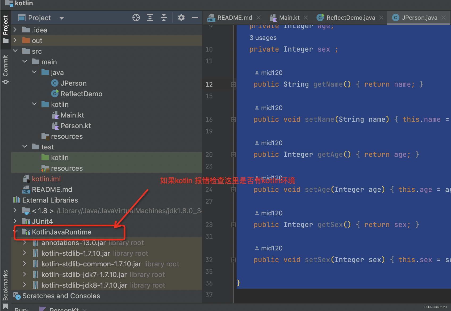Unfold setName method at line 16
The height and width of the screenshot is (311, 451).
[233, 120]
